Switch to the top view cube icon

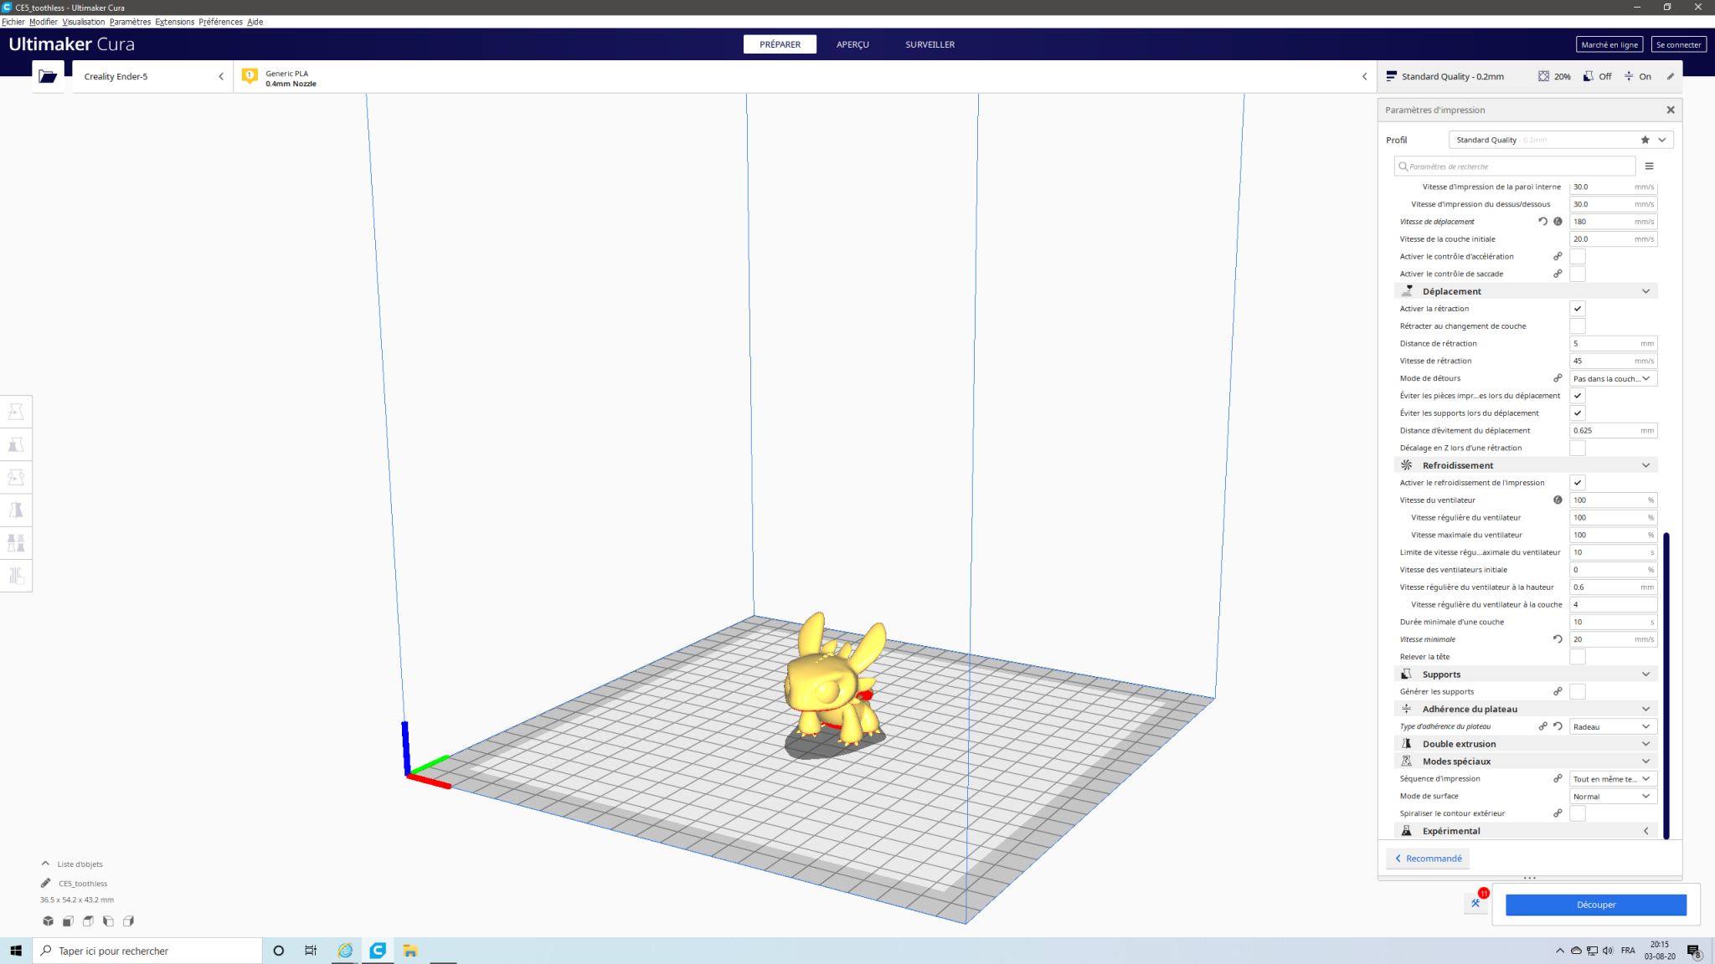click(x=88, y=921)
